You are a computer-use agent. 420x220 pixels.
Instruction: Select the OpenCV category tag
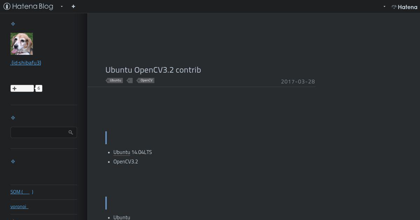[146, 80]
